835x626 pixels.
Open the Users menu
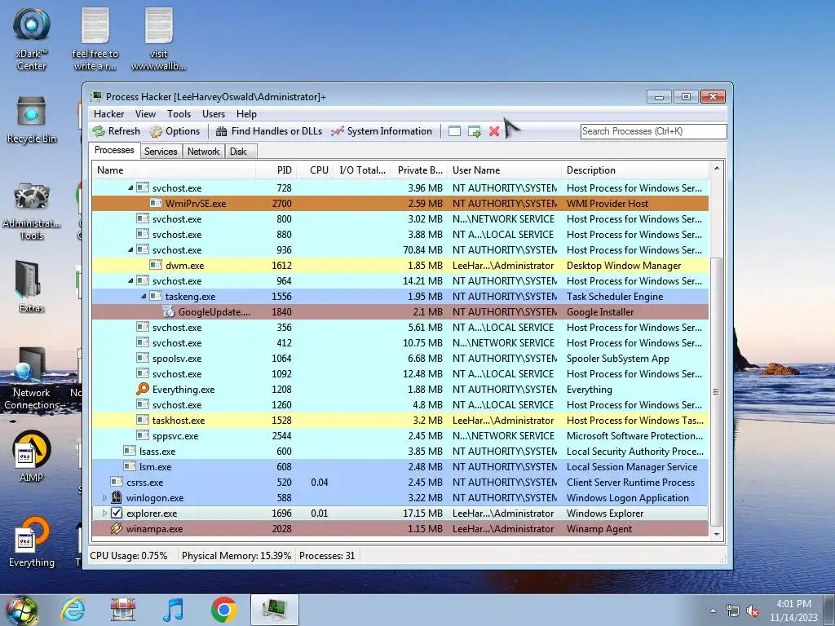click(214, 114)
